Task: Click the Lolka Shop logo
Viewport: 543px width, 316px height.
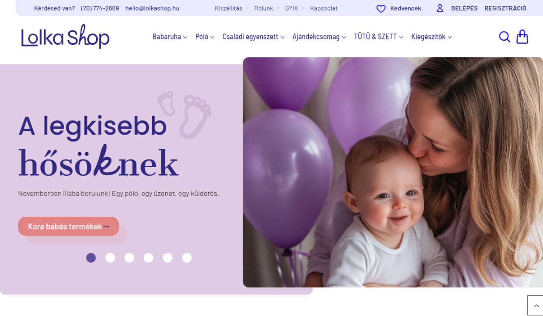Action: click(x=65, y=37)
